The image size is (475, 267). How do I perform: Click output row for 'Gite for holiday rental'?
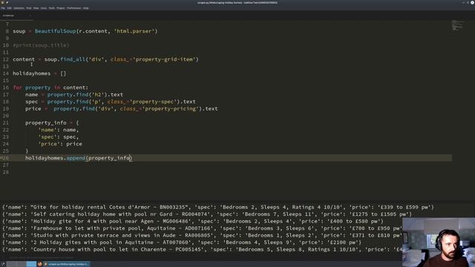(218, 208)
